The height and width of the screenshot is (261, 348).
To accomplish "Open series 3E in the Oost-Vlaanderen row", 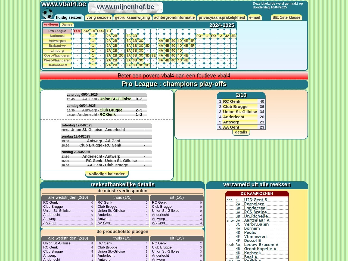I will pyautogui.click(x=154, y=55).
